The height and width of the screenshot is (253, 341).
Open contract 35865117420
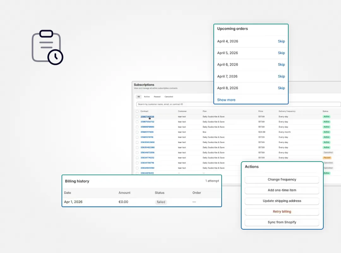pyautogui.click(x=147, y=132)
